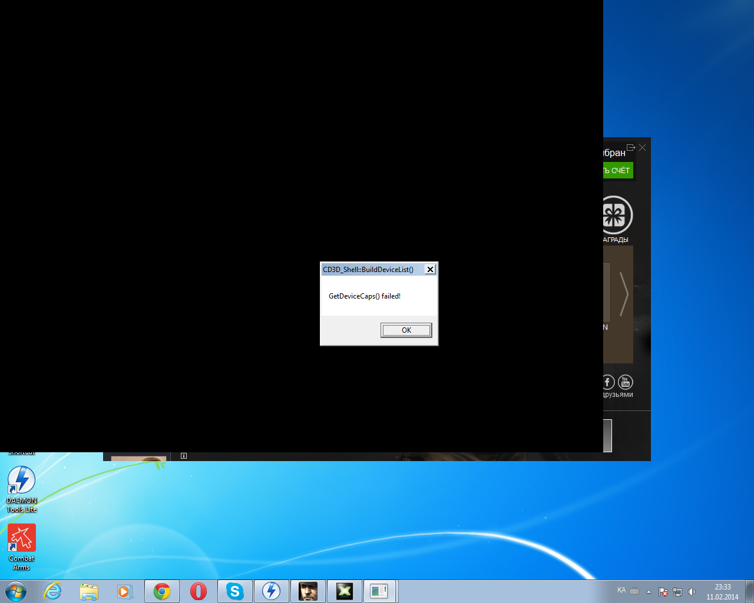Image resolution: width=754 pixels, height=603 pixels.
Task: Open the DirectX diagnostic taskbar item
Action: point(344,591)
